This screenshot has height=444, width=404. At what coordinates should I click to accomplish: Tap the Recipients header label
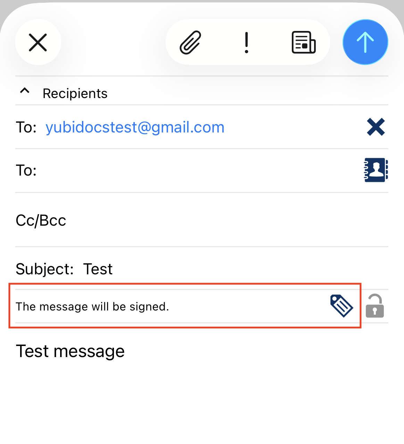[x=75, y=94]
